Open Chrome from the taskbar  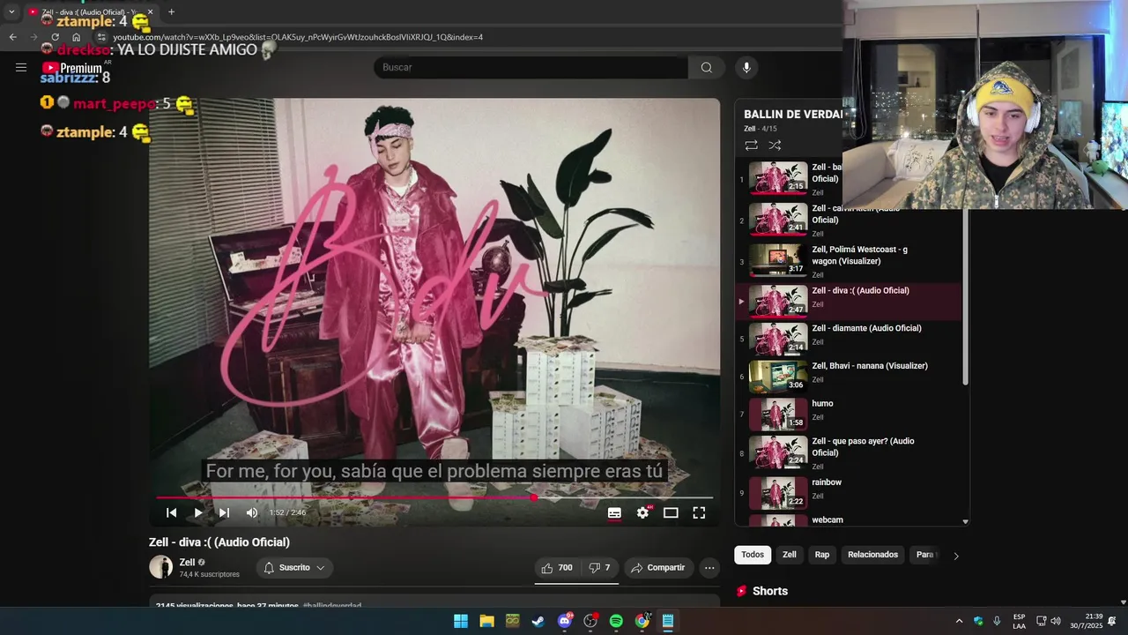click(642, 621)
